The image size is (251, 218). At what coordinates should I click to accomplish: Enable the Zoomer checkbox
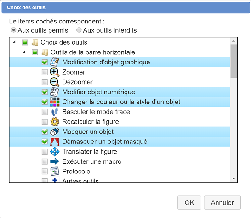(45, 72)
